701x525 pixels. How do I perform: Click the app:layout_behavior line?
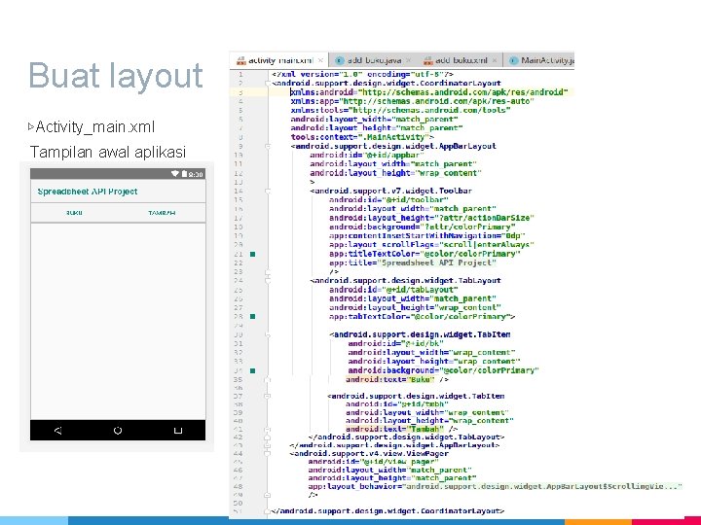click(496, 487)
